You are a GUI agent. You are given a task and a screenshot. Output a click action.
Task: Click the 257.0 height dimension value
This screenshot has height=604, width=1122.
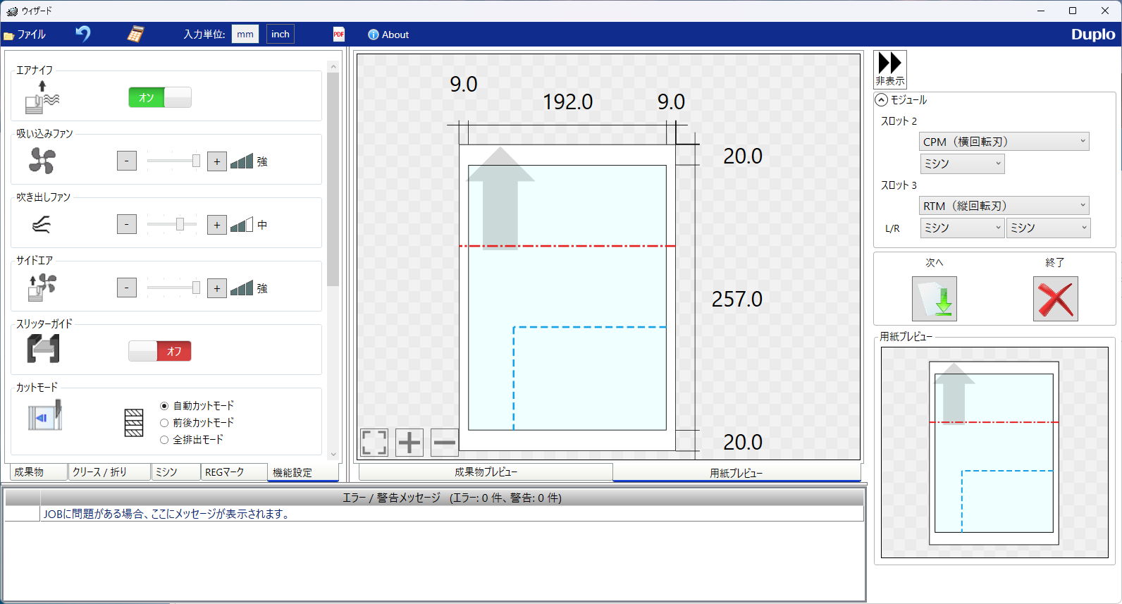(x=737, y=300)
